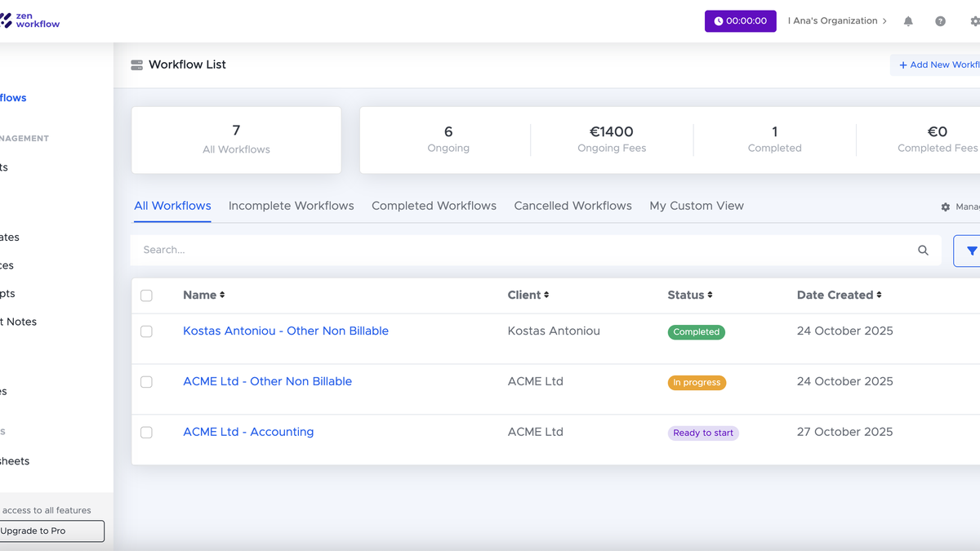980x551 pixels.
Task: Click the Manage views gear icon
Action: 946,207
